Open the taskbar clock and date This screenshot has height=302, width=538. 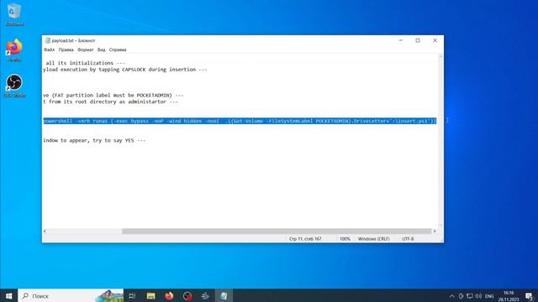[509, 296]
